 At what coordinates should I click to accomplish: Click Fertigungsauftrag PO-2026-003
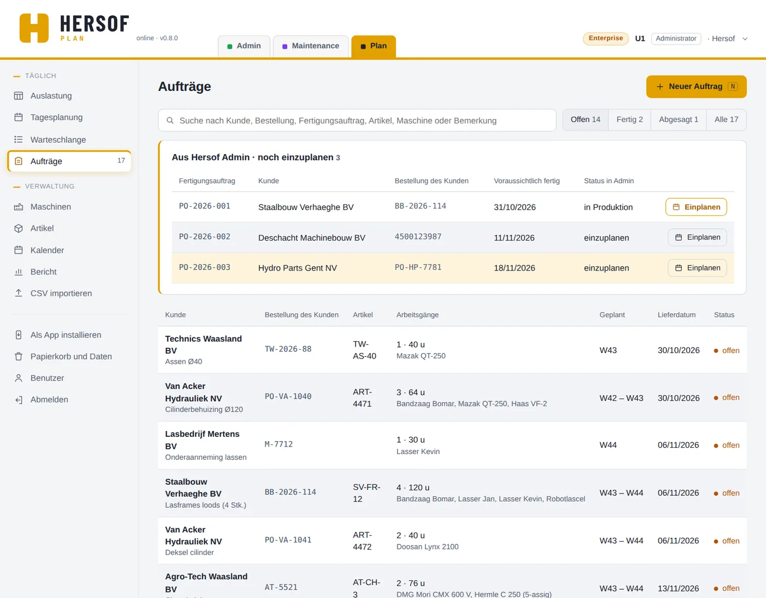tap(205, 267)
